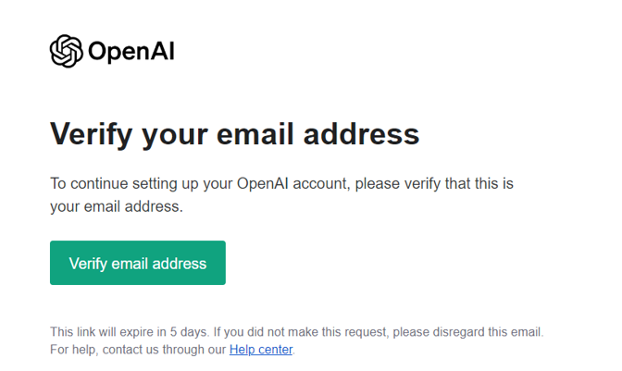Click the word "OpenAI" in the body paragraph
The height and width of the screenshot is (371, 622).
pos(263,183)
